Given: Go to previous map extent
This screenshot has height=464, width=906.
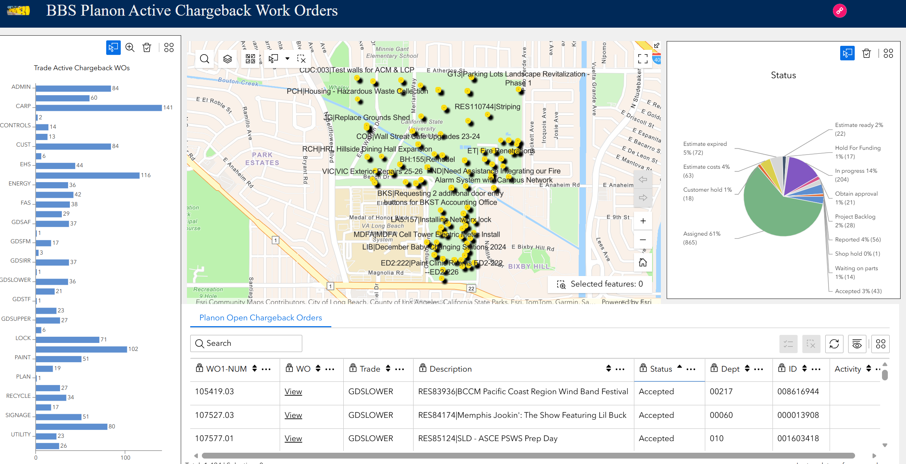Looking at the screenshot, I should pos(643,180).
